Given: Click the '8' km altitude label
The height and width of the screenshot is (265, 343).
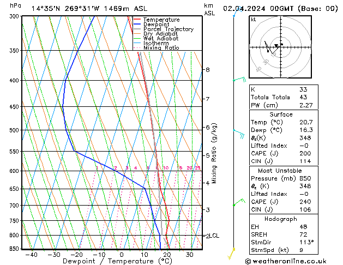Looking at the screenshot, I should [208, 70].
